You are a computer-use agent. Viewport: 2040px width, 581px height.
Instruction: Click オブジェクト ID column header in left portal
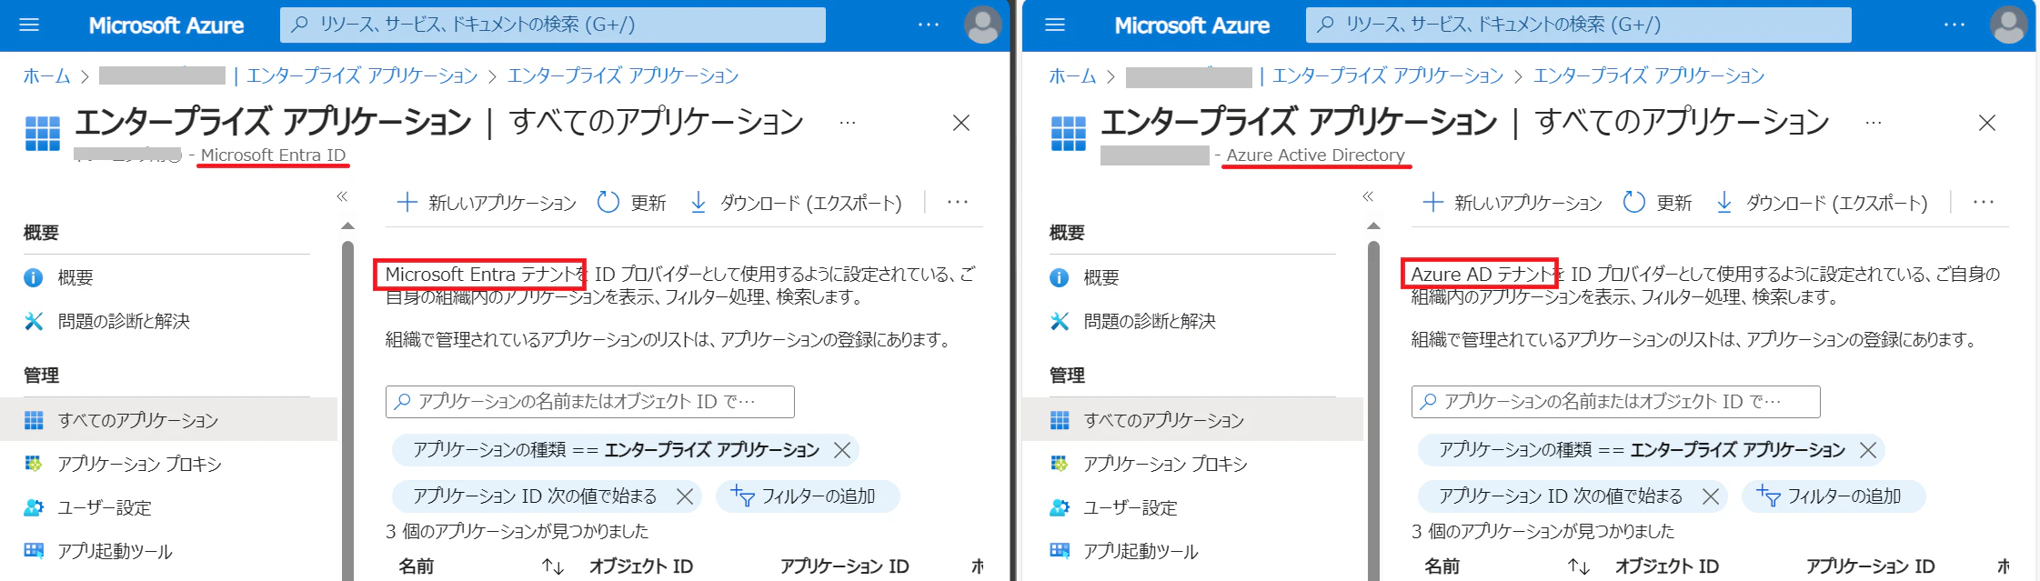pyautogui.click(x=641, y=566)
